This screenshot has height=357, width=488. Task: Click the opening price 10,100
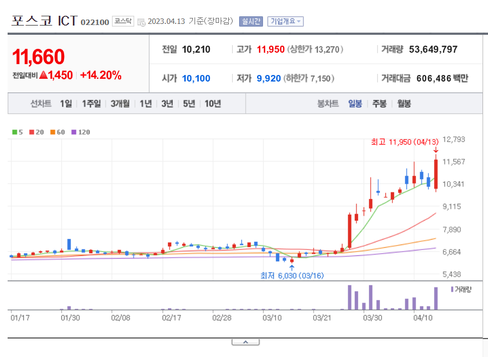196,78
